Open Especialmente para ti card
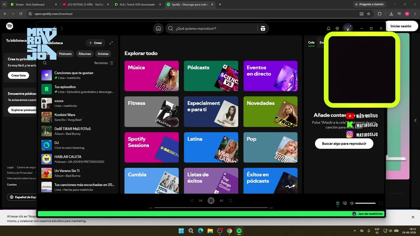 tap(211, 111)
